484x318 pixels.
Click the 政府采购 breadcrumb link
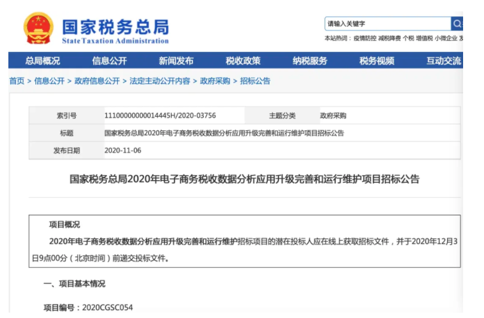coord(215,81)
